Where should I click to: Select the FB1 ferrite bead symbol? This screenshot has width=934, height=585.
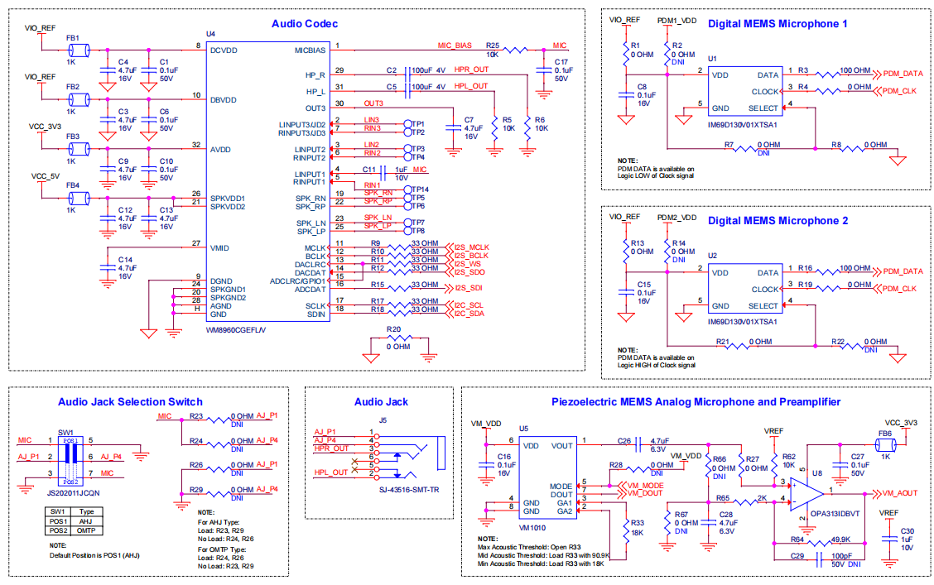[79, 50]
